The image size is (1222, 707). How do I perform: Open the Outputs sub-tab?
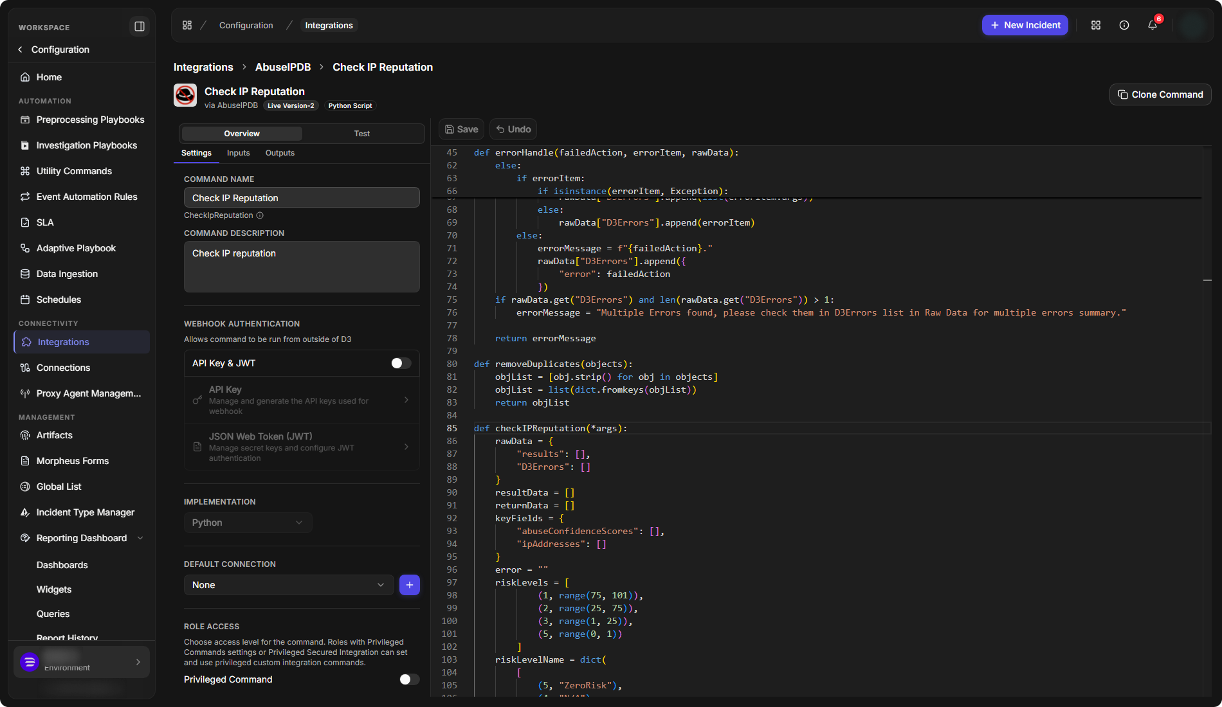pos(280,153)
